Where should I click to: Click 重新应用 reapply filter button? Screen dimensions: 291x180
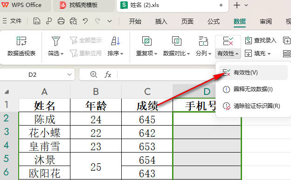coord(86,53)
